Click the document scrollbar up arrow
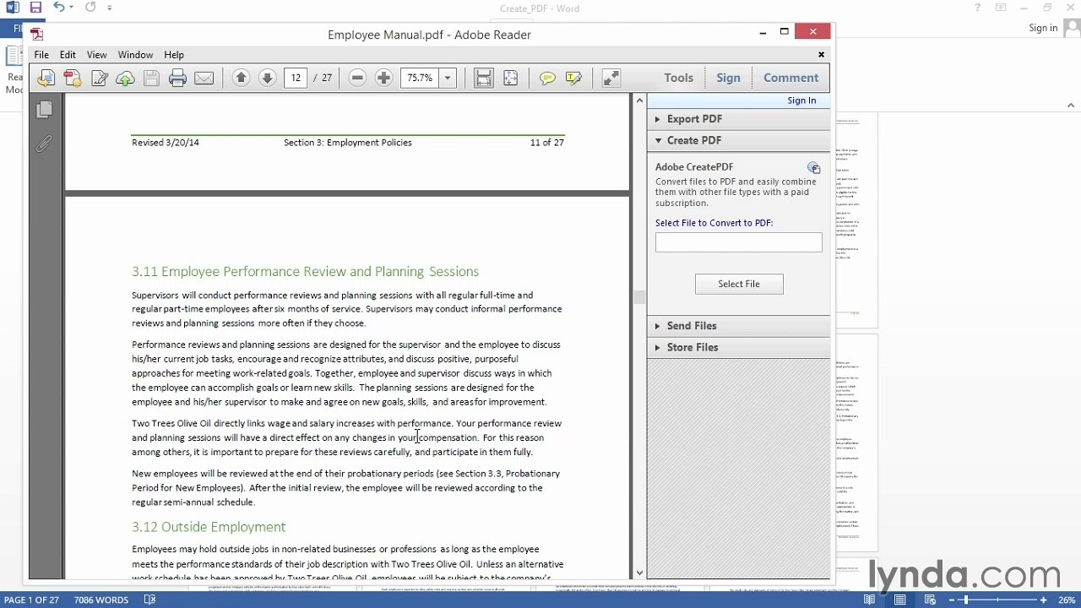Viewport: 1081px width, 608px height. coord(639,100)
